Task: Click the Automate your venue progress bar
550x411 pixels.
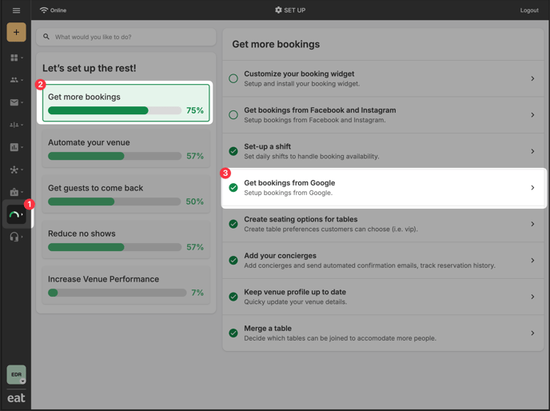Action: [114, 156]
